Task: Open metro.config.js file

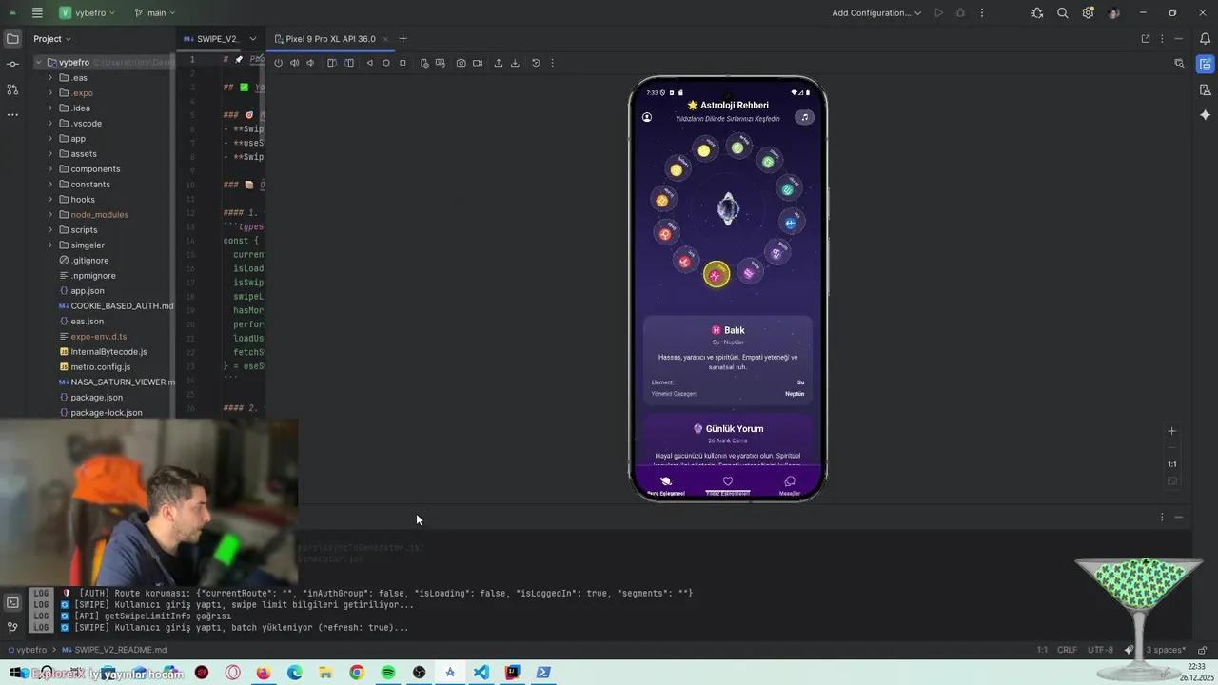Action: click(x=101, y=367)
